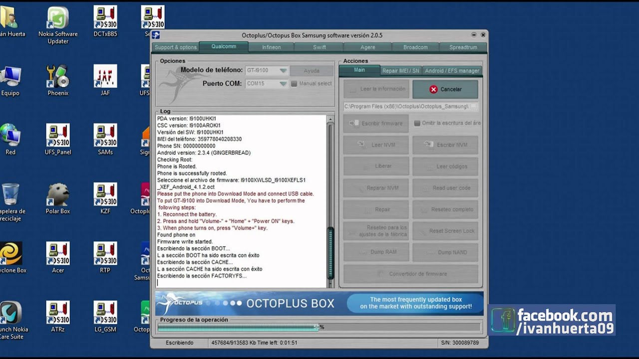Open the KZF desktop shortcut
639x359 pixels.
tap(105, 198)
